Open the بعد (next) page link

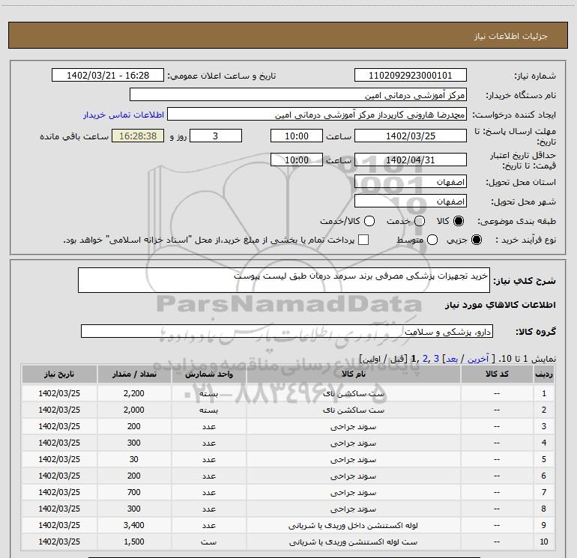pos(452,359)
